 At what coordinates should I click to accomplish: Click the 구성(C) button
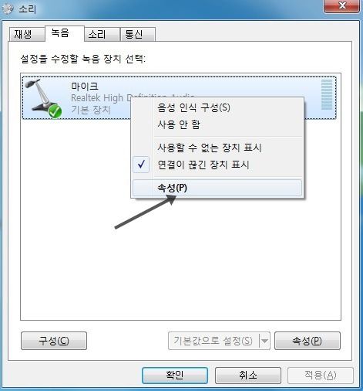click(x=54, y=341)
